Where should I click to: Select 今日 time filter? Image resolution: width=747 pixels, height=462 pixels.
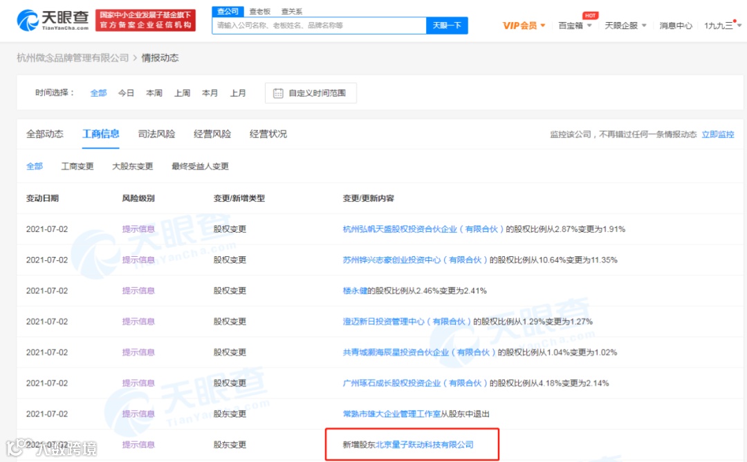127,93
